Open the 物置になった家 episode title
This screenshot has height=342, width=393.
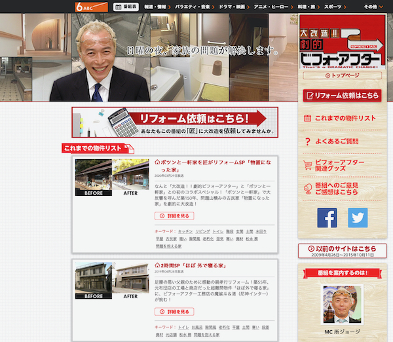pyautogui.click(x=213, y=166)
